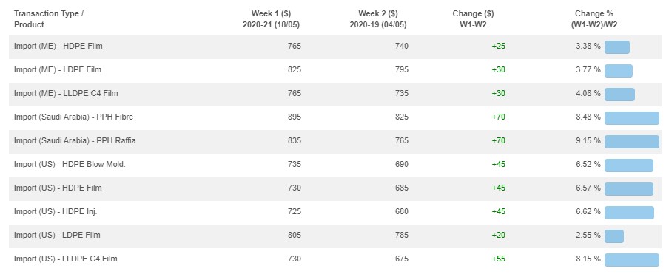This screenshot has width=669, height=277.
Task: Select the Import (ME) - LLDPE C4 Film row
Action: pos(335,95)
